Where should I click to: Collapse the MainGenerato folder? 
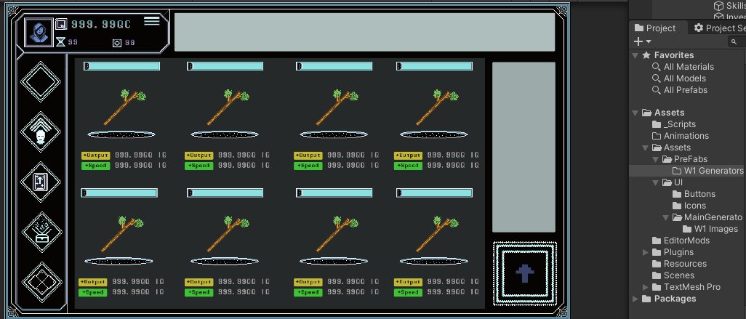(665, 217)
